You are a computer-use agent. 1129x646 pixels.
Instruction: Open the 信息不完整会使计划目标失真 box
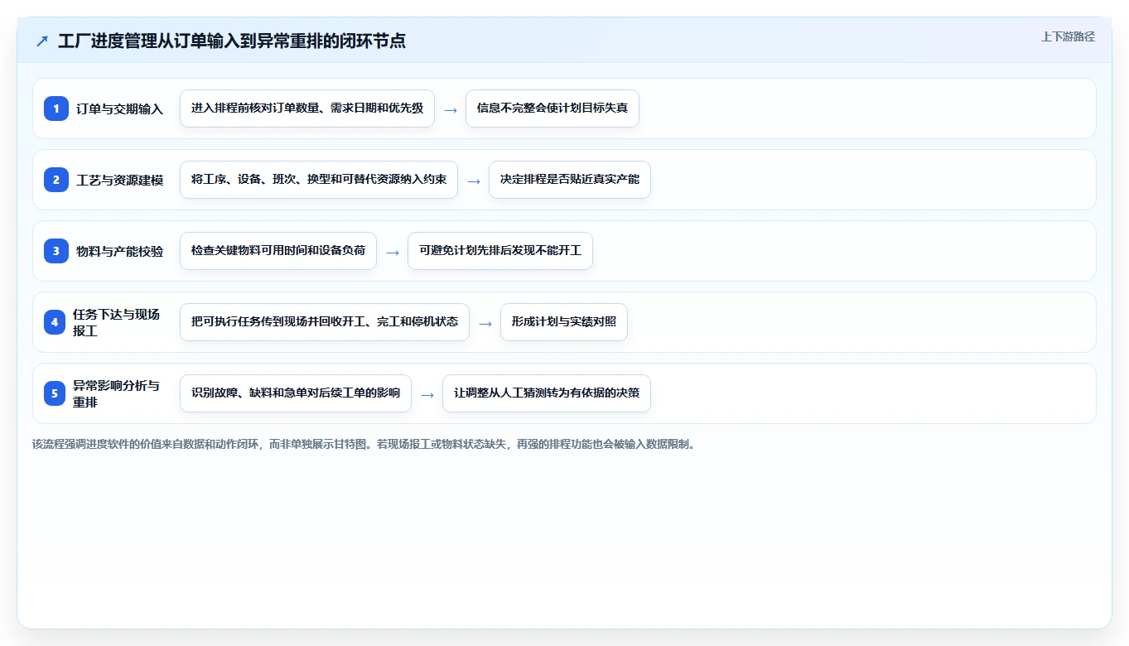552,108
